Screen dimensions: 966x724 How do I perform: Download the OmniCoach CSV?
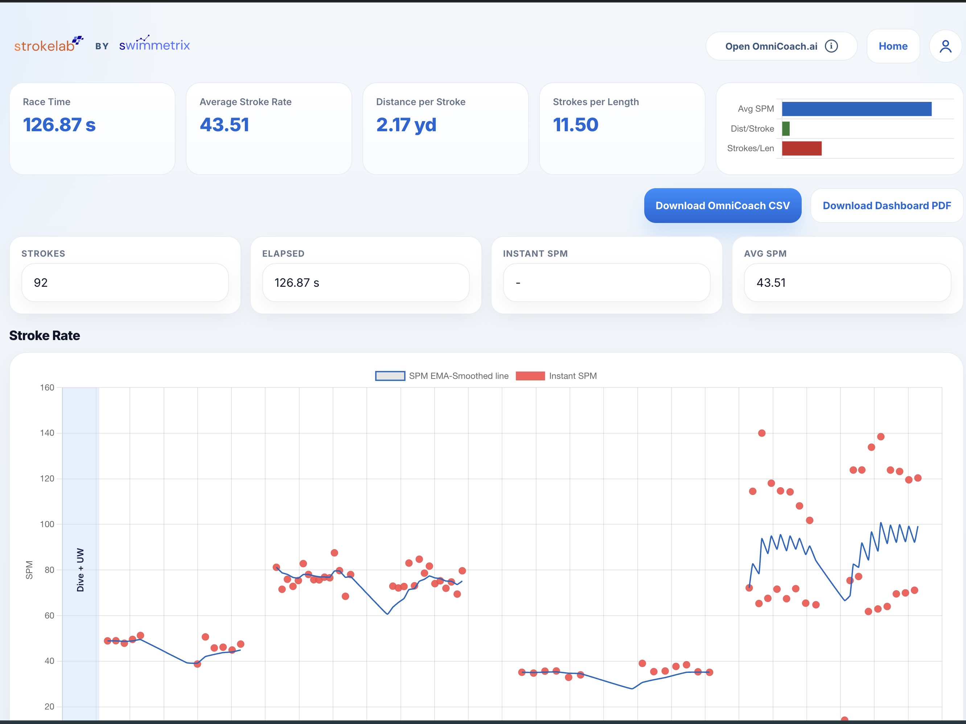pos(722,206)
